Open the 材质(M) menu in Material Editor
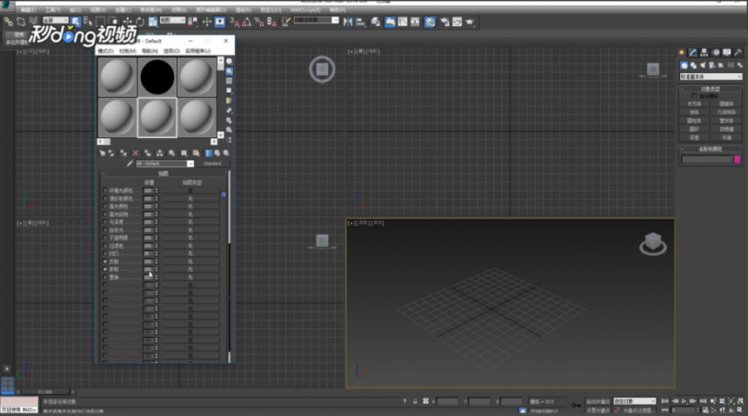Image resolution: width=748 pixels, height=416 pixels. 127,51
